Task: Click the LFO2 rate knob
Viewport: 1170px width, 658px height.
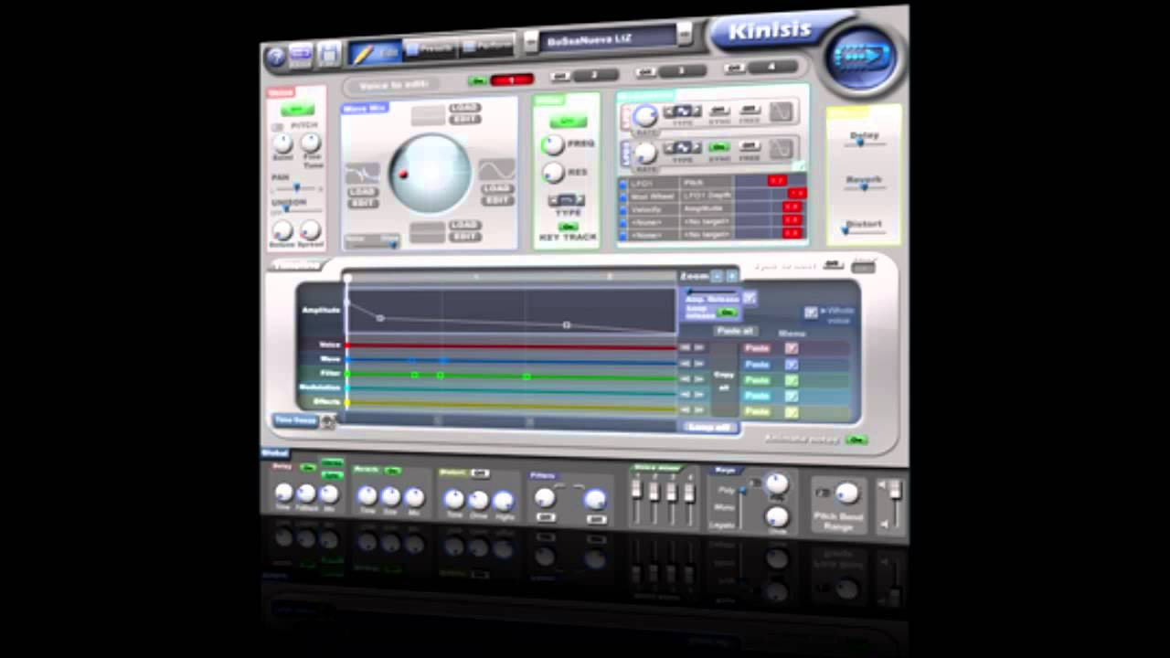Action: [x=645, y=153]
